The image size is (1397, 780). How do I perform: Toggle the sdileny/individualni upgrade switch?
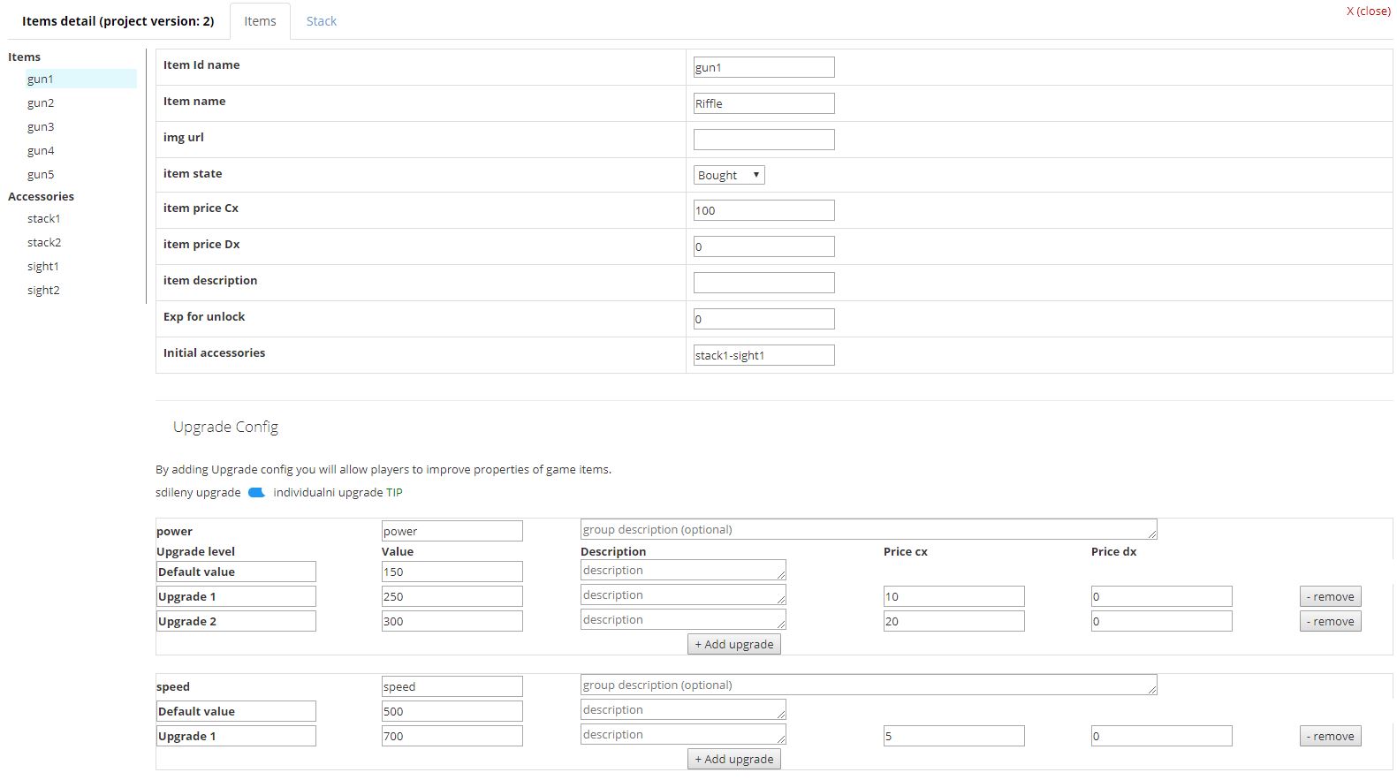click(256, 493)
